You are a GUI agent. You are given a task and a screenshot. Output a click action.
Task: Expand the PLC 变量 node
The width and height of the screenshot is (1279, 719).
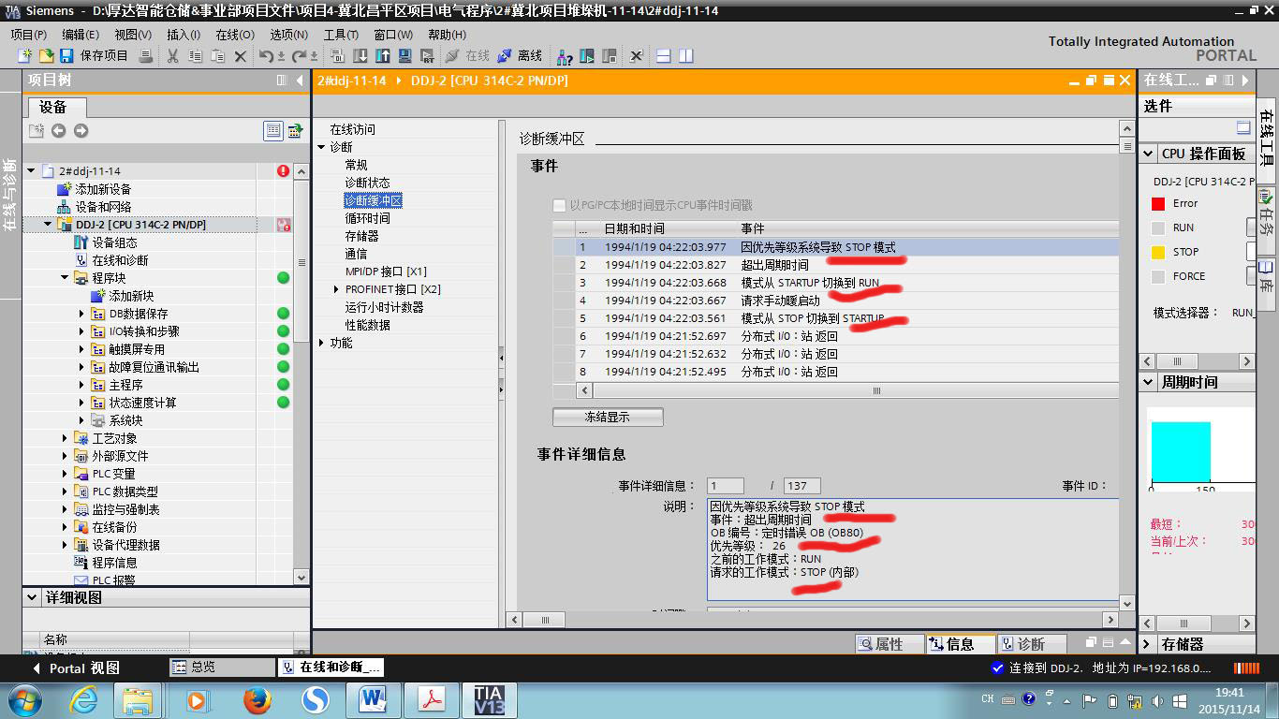[x=66, y=474]
